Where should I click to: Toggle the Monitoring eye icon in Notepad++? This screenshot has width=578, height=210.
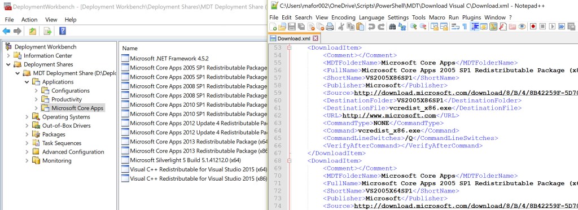(x=522, y=27)
